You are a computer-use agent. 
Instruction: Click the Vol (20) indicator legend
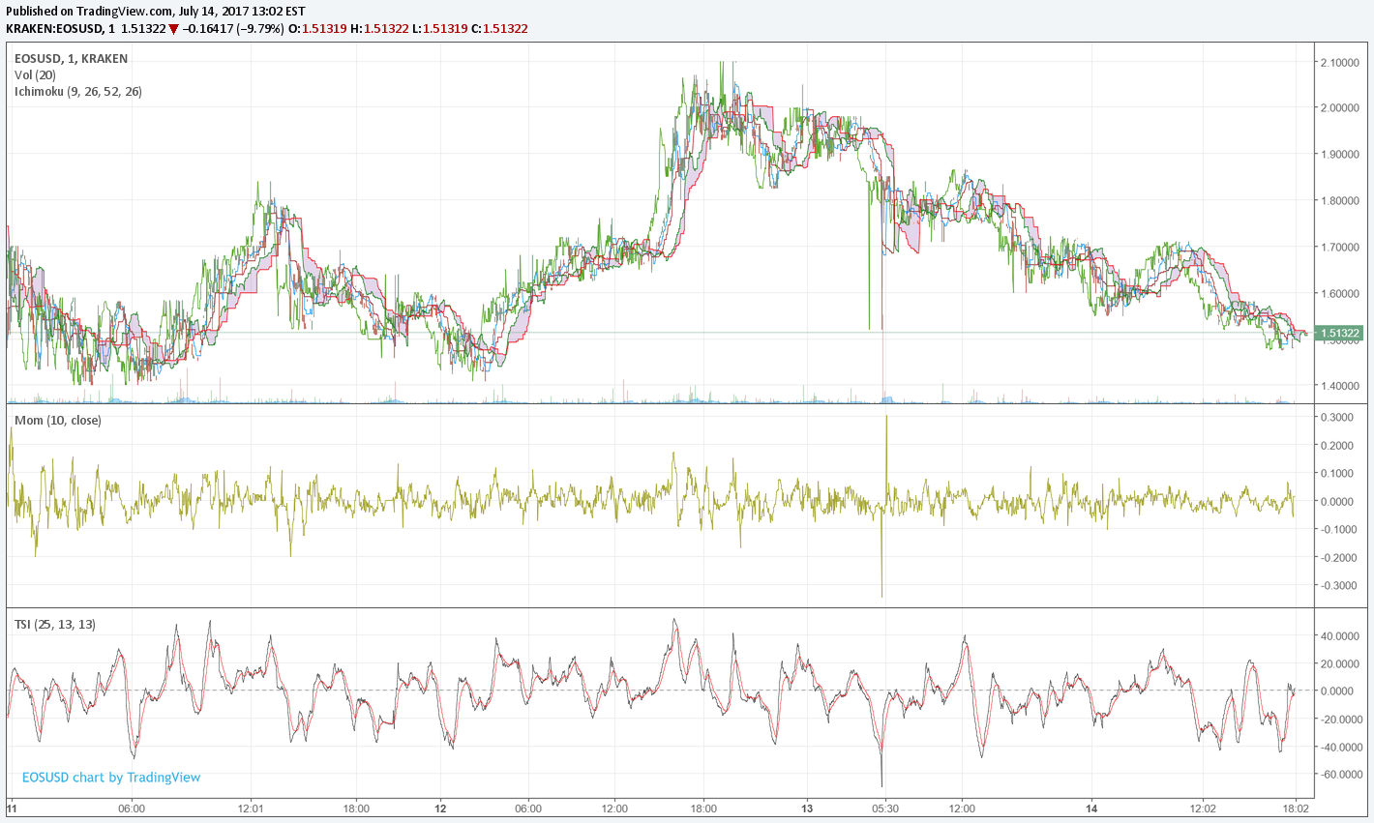(x=35, y=75)
